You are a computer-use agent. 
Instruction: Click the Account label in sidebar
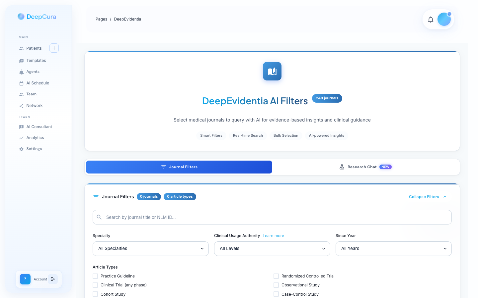(40, 279)
